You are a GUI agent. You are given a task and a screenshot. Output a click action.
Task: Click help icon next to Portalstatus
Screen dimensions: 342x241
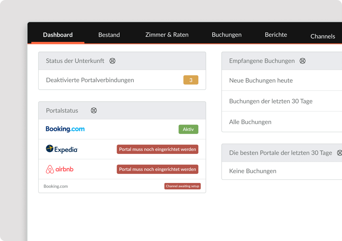coord(94,111)
